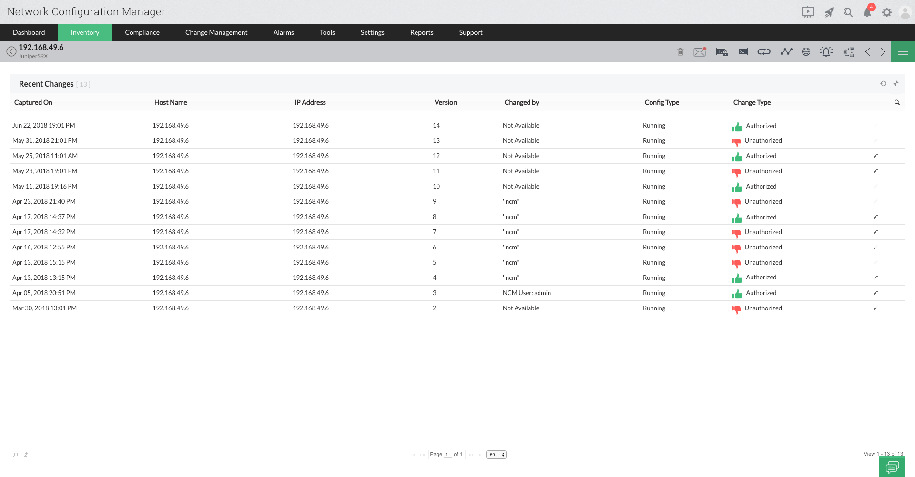Switch to the Compliance tab

coord(142,32)
